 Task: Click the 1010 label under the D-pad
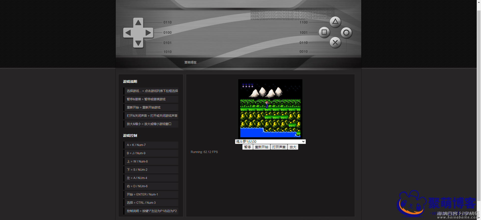[x=168, y=52]
